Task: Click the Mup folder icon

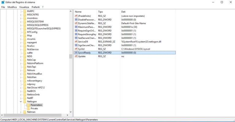Action: 24,35
